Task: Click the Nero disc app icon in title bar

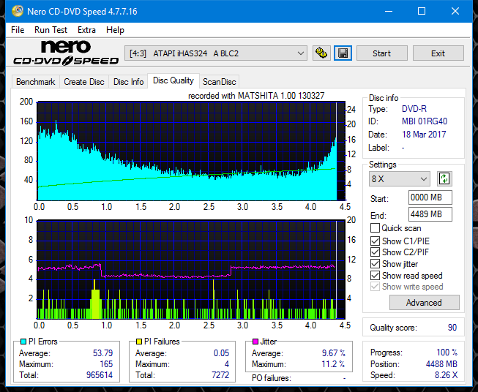Action: tap(17, 11)
